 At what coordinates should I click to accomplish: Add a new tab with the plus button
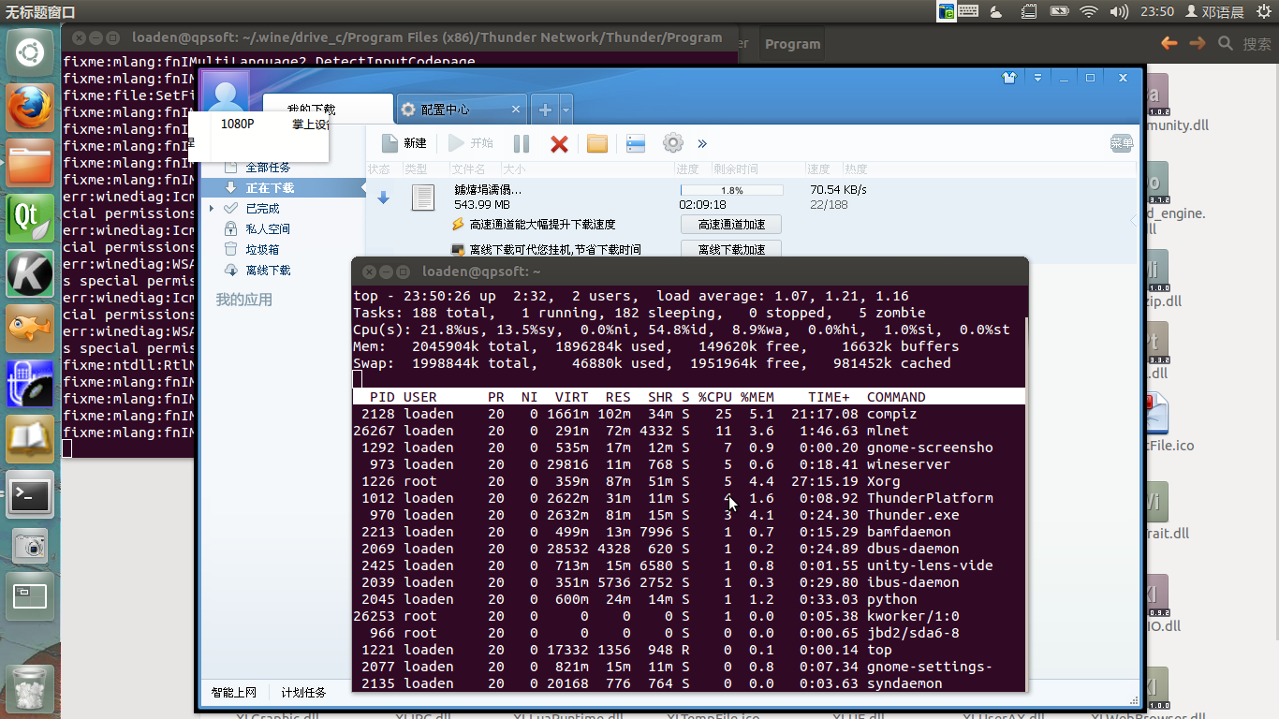tap(546, 110)
